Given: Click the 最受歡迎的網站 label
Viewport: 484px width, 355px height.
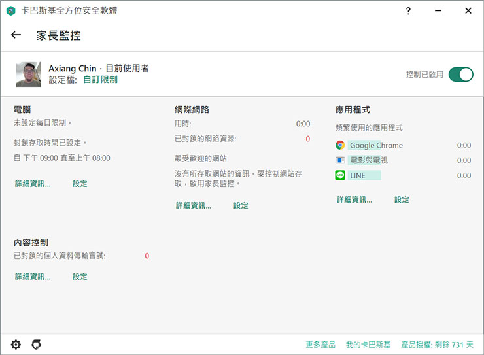Looking at the screenshot, I should [201, 158].
